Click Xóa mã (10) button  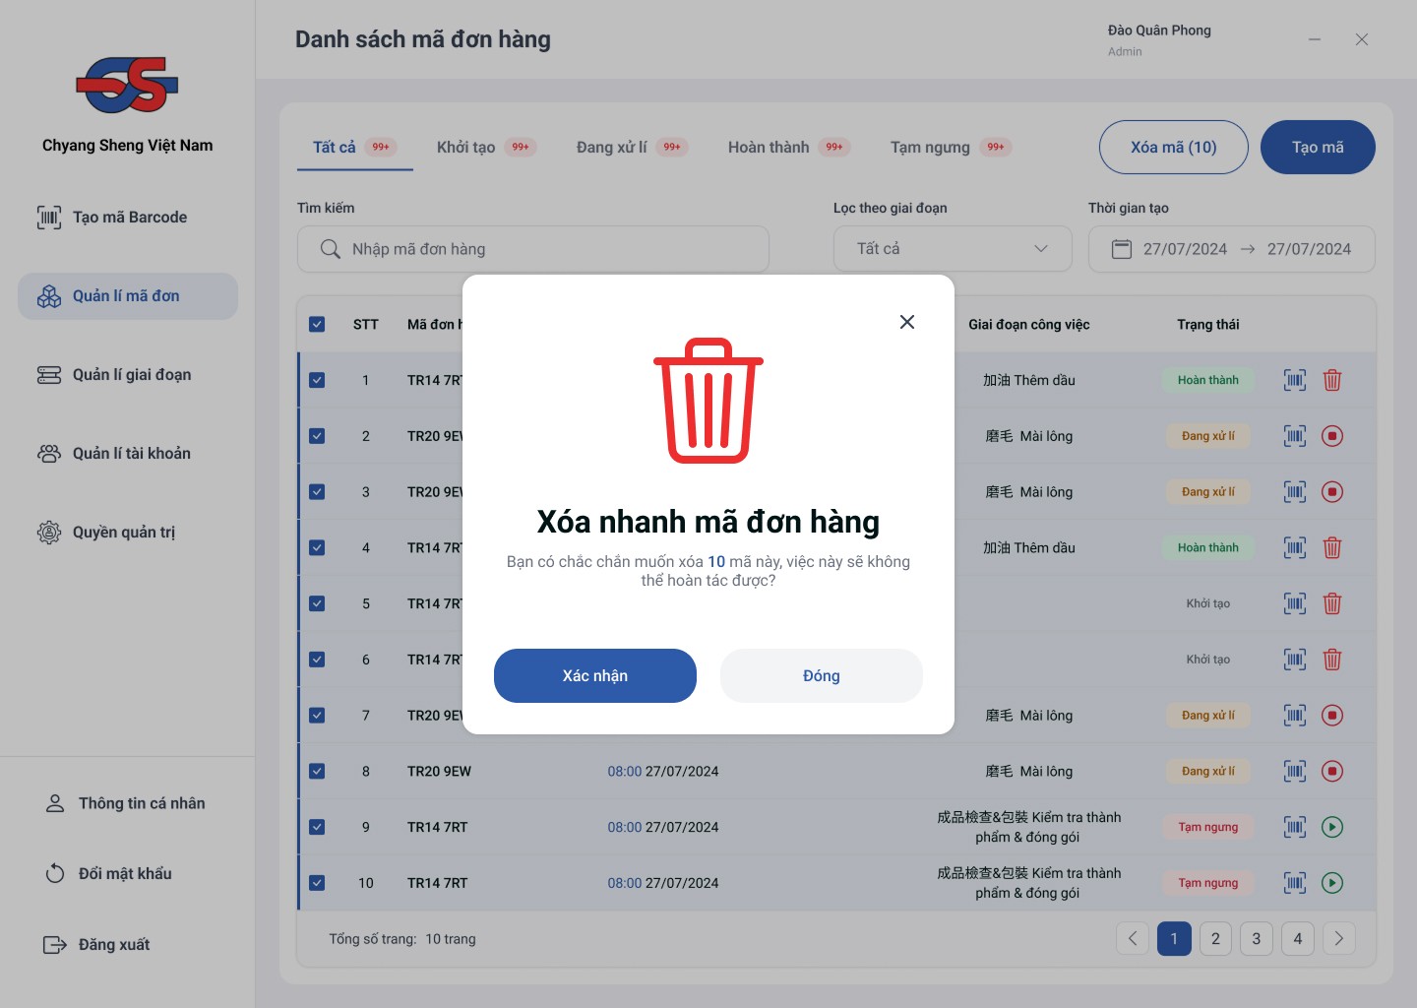[1174, 147]
